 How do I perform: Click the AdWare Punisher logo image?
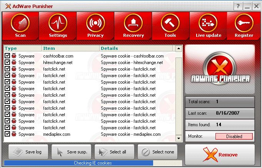coord(220,69)
